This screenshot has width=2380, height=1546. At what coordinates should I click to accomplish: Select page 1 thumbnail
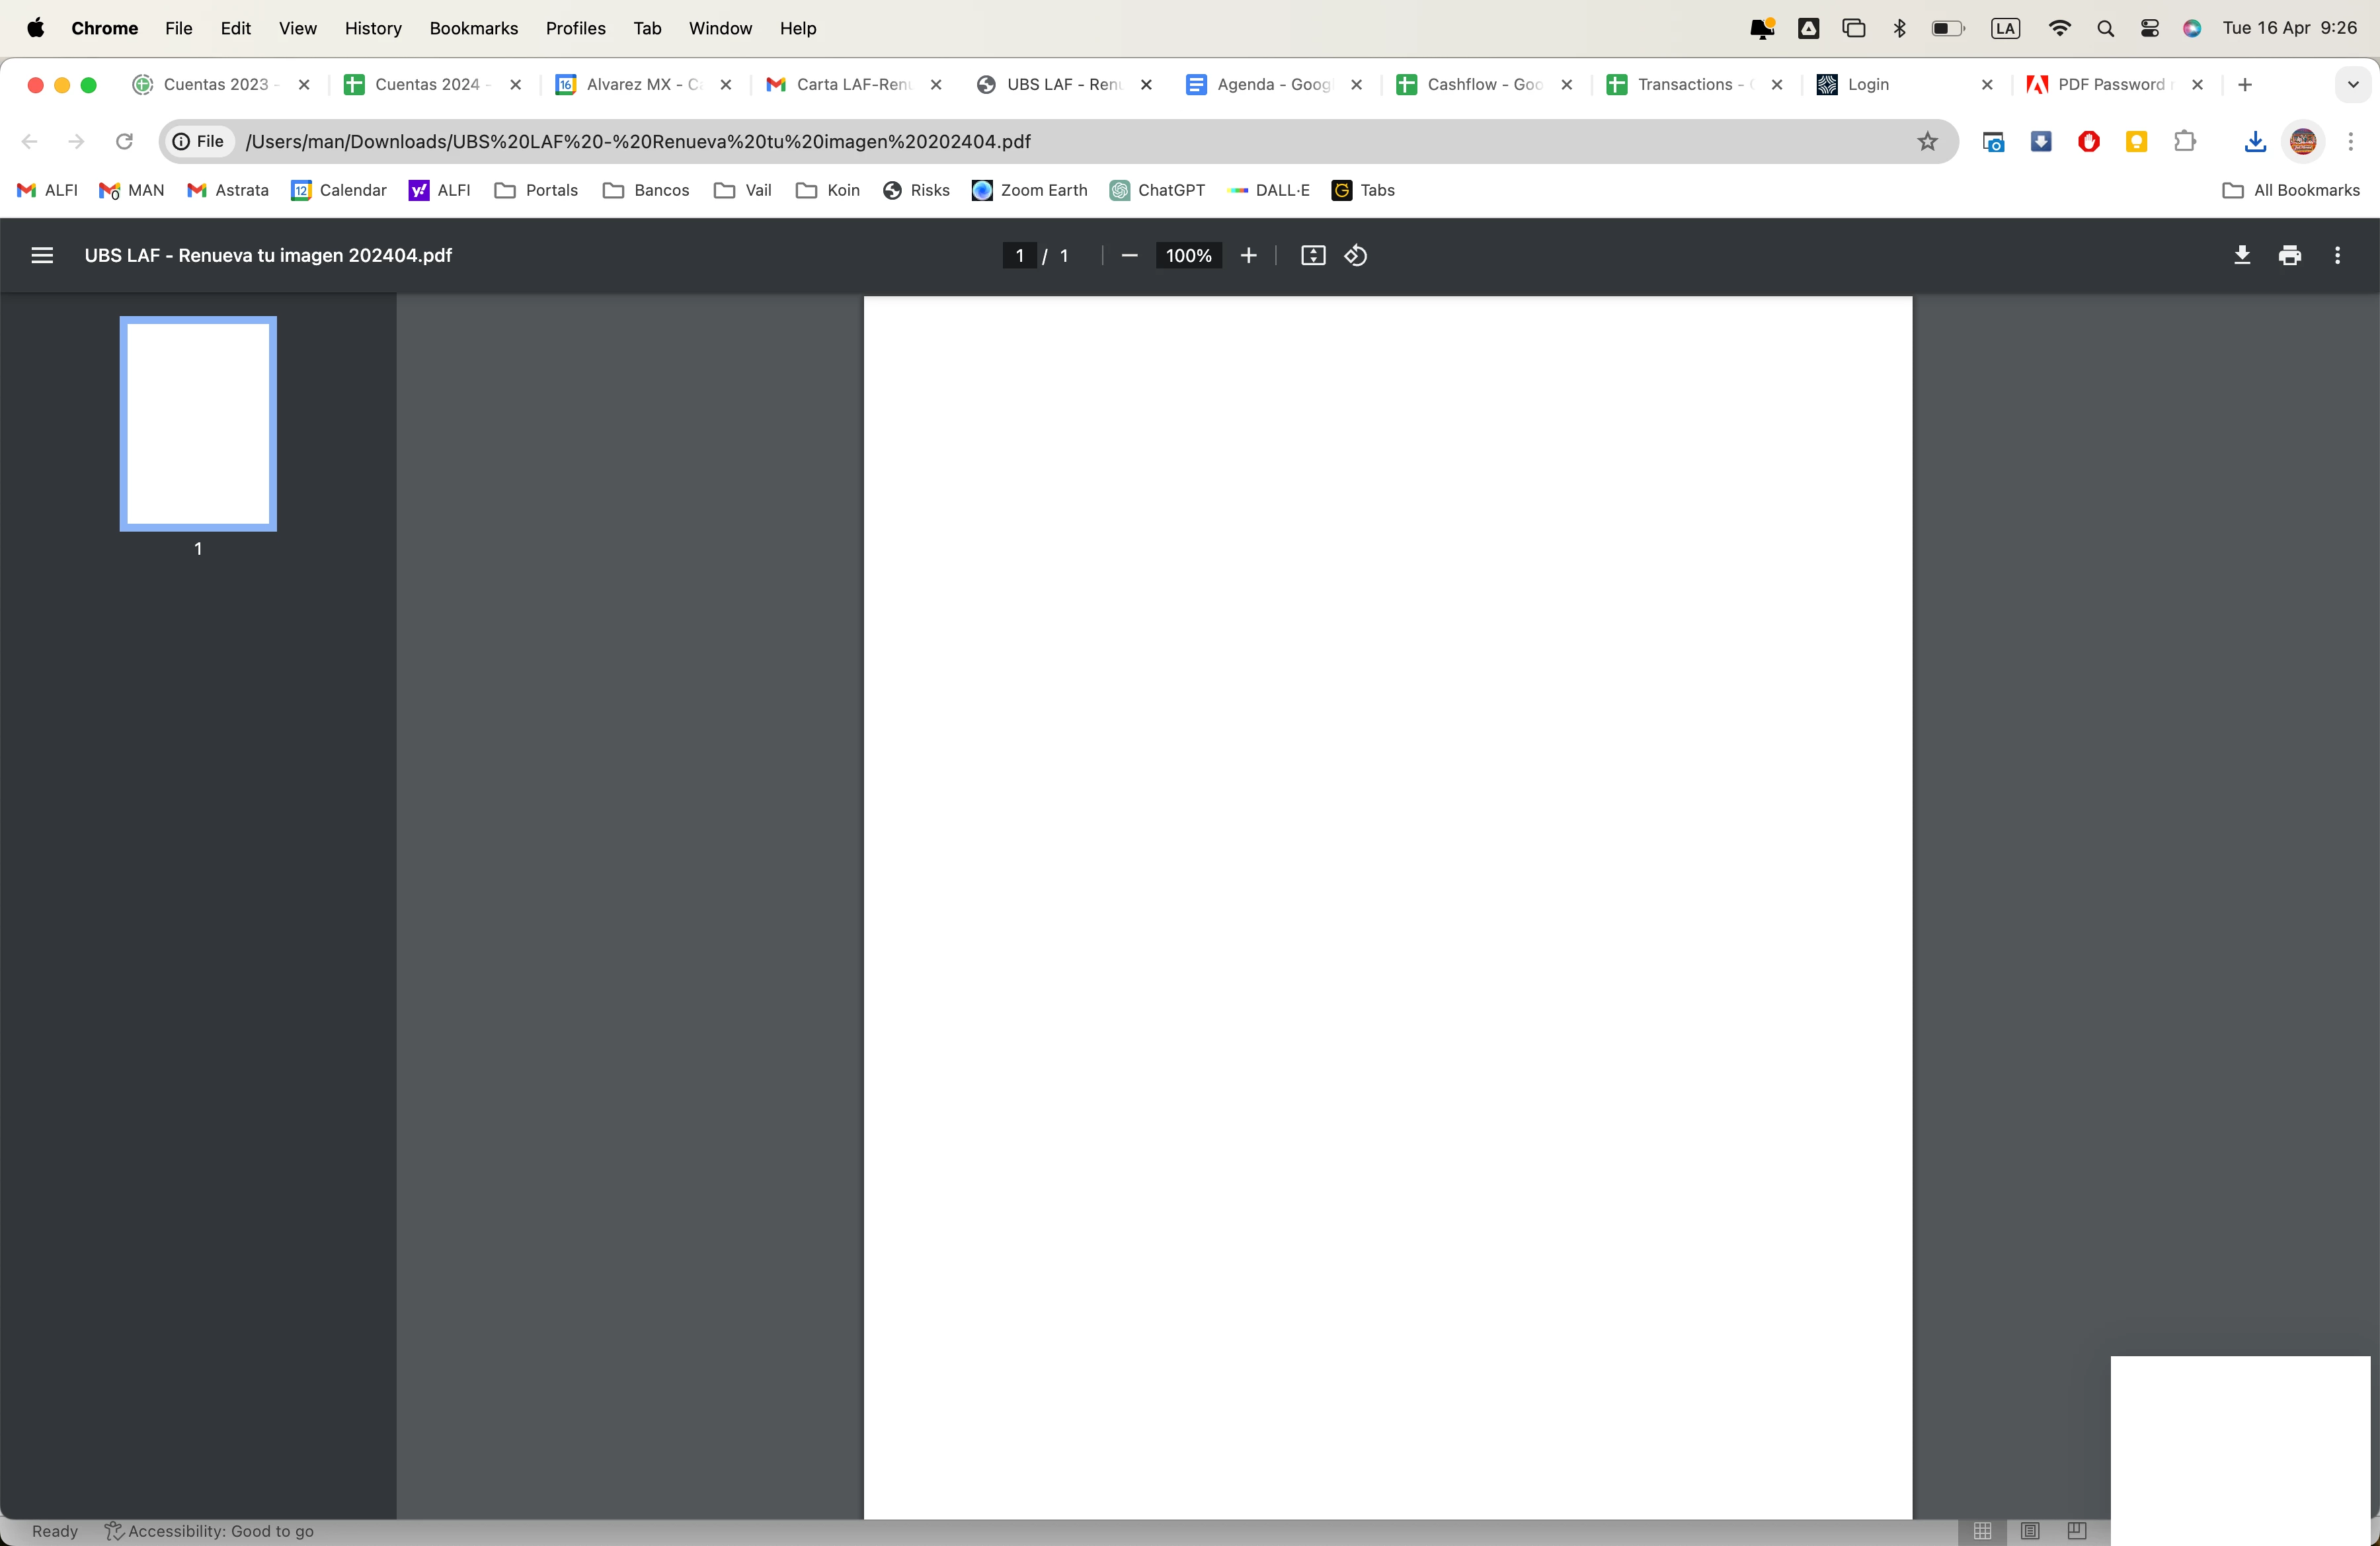198,423
